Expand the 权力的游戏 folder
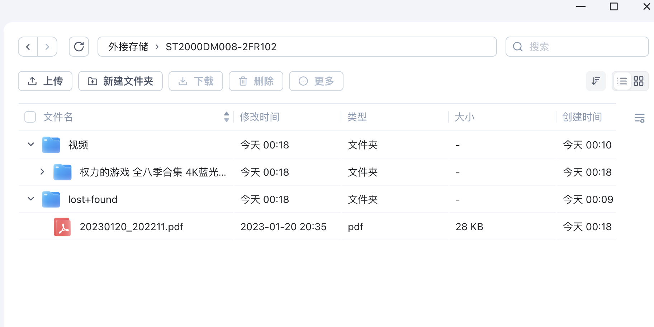This screenshot has height=327, width=654. pos(42,172)
